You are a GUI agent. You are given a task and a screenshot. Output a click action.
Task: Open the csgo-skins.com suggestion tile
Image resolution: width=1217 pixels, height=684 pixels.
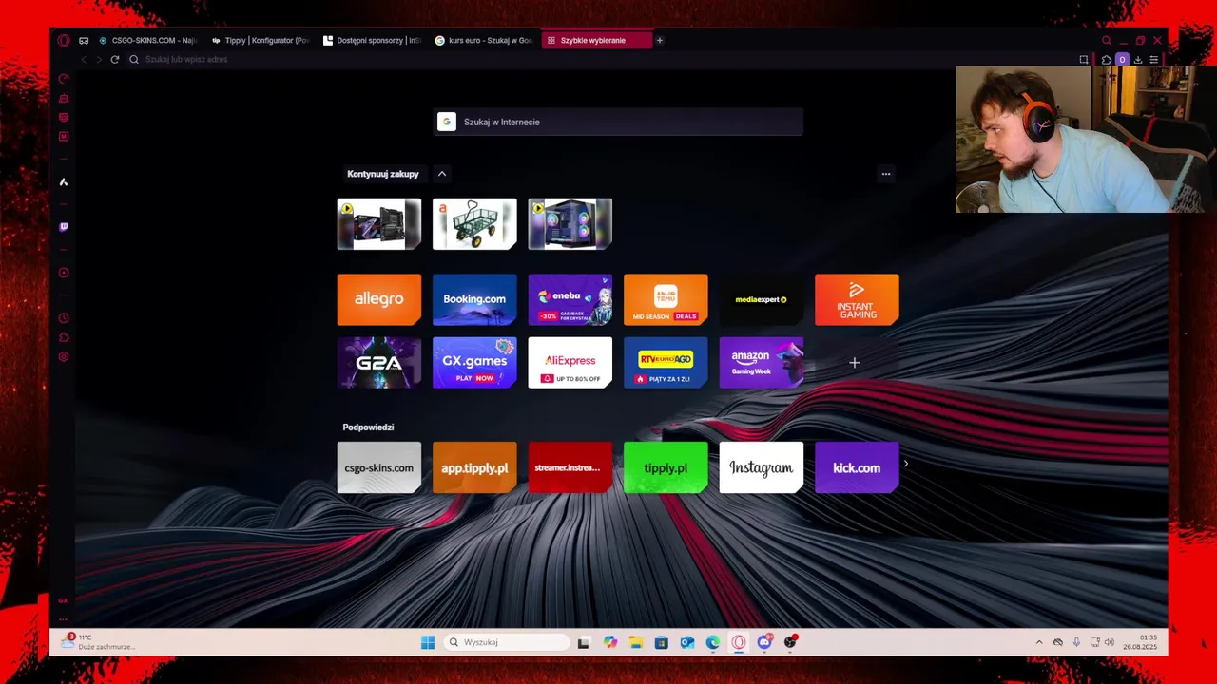pos(379,467)
